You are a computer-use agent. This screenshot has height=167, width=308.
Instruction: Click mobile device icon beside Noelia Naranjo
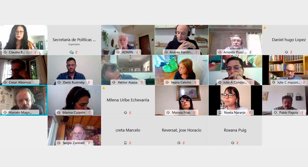click(x=220, y=113)
